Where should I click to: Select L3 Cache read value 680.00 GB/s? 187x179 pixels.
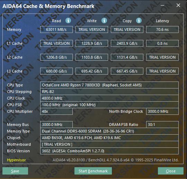point(56,71)
